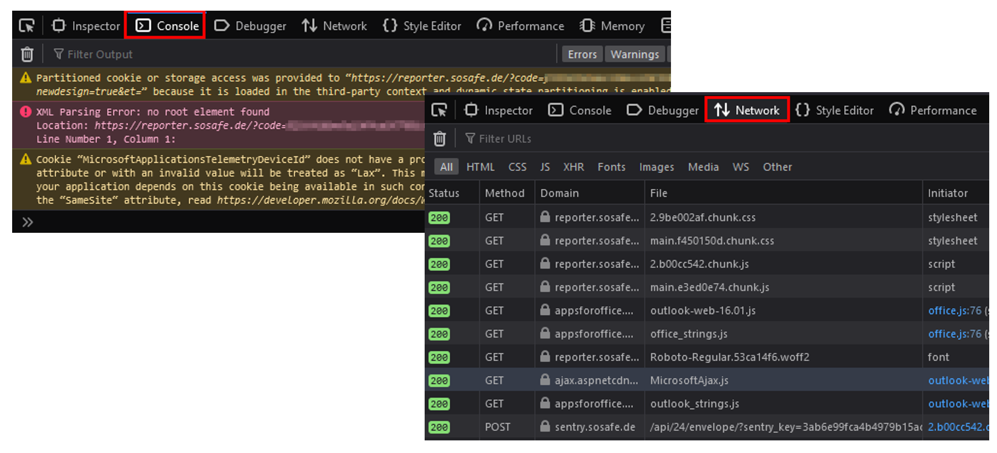Switch to the Debugger tab in upper toolbar
997x453 pixels.
pos(250,26)
